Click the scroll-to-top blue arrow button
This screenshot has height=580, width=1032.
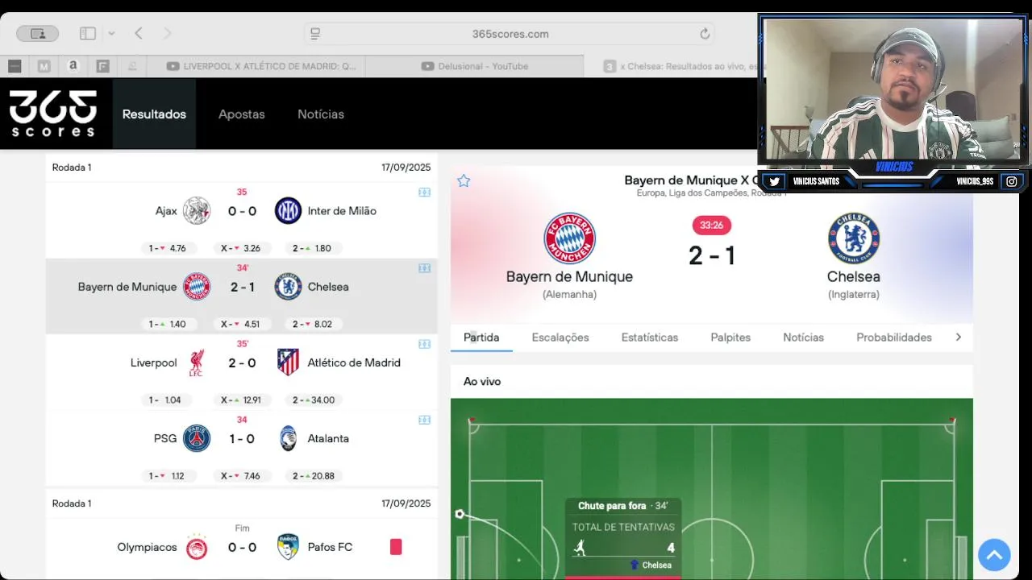994,555
